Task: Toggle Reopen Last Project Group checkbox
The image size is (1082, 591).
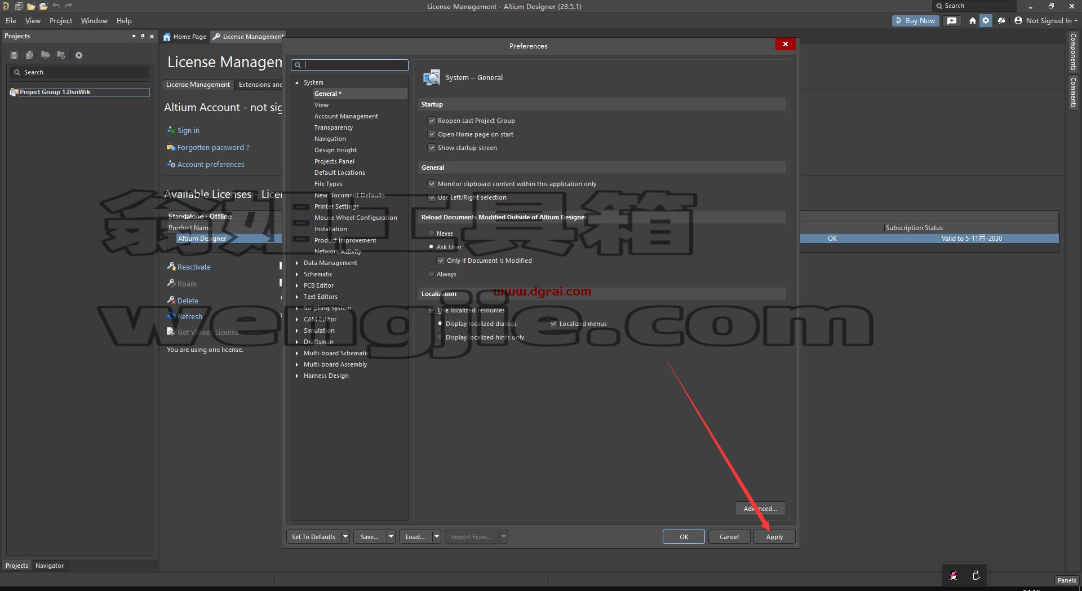Action: coord(432,121)
